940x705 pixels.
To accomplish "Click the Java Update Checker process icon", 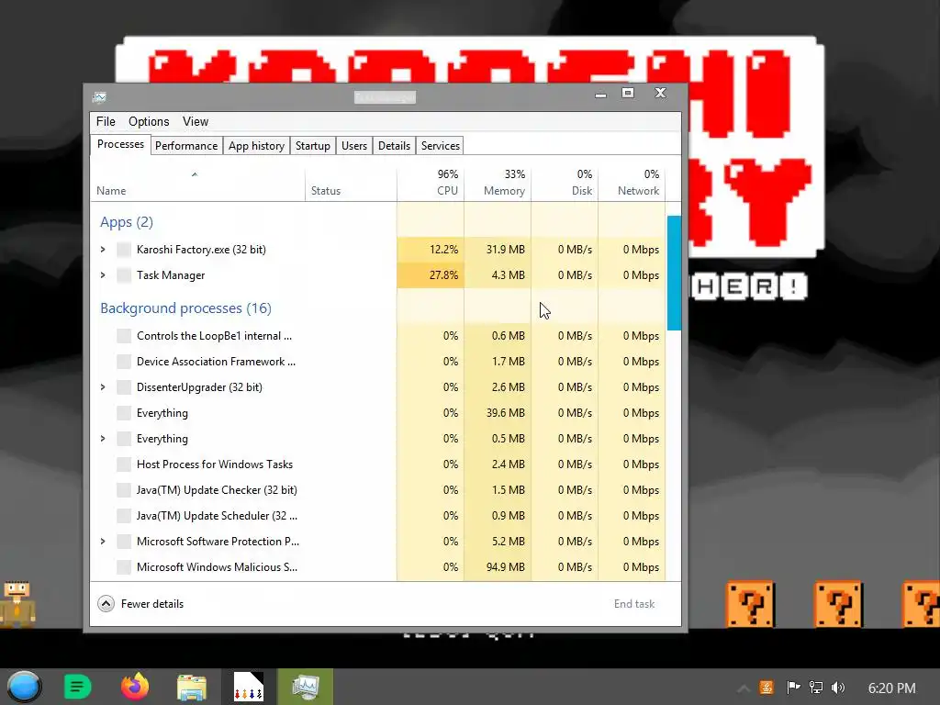I will (124, 490).
